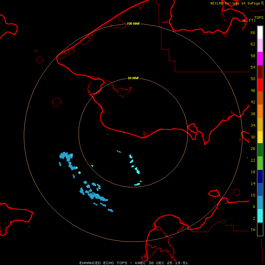Click the light pink 62 kft swatch
The image size is (265, 265).
(260, 45)
